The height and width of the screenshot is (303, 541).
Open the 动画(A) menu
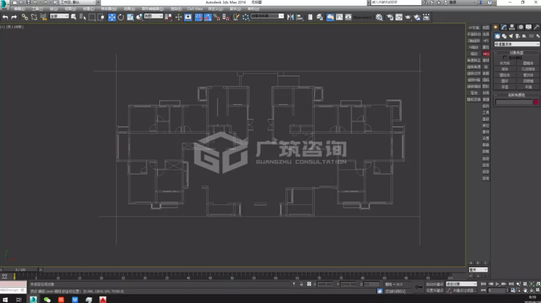[130, 9]
